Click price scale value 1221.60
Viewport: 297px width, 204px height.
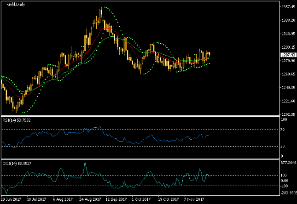click(x=288, y=101)
